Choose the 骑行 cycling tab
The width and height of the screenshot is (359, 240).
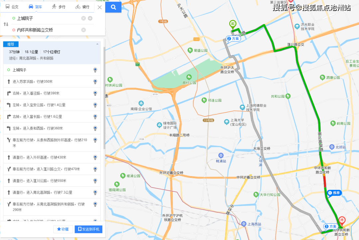click(82, 7)
